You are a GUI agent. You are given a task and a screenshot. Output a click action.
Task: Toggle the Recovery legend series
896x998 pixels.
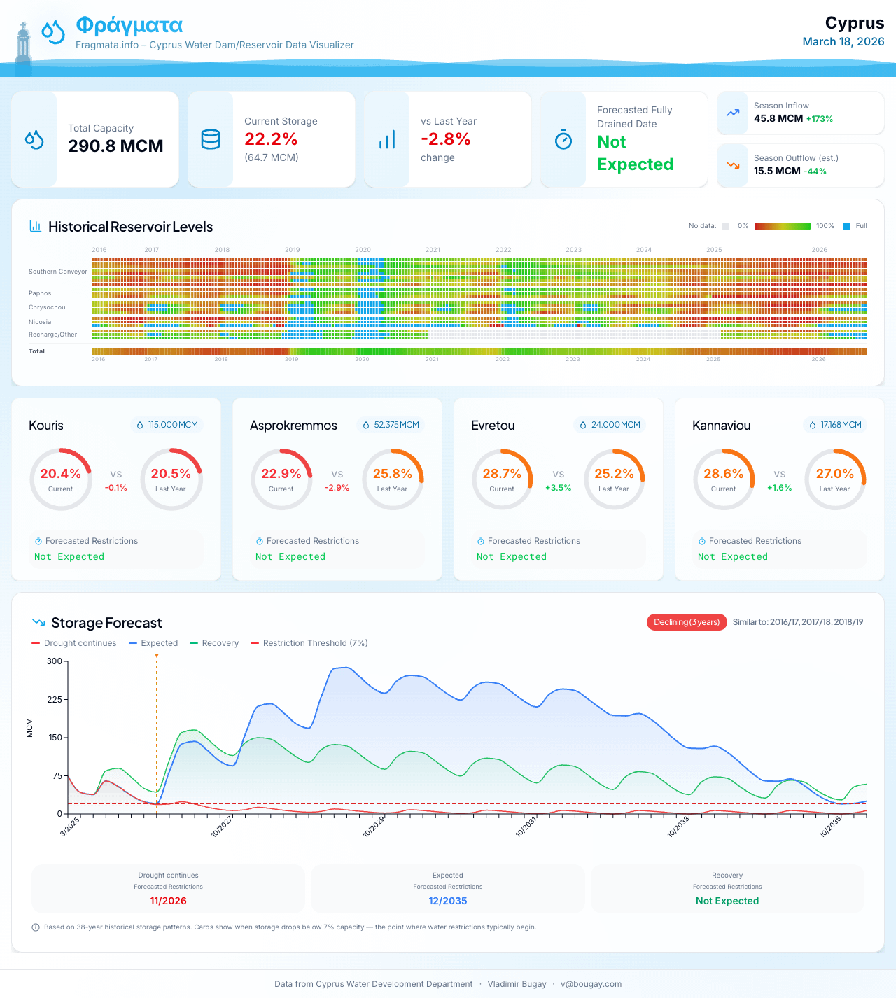(214, 643)
